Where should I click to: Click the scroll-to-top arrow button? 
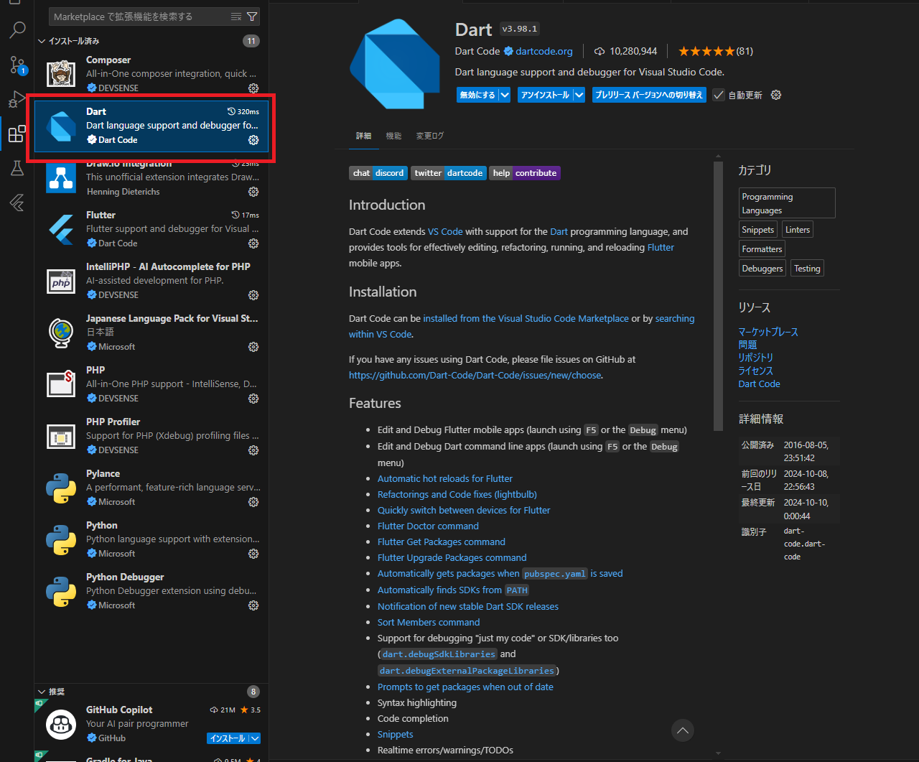pyautogui.click(x=682, y=730)
